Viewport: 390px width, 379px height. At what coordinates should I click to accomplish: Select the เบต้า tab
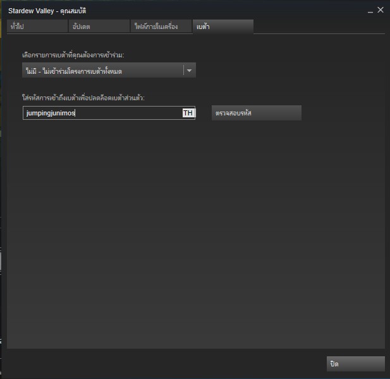pyautogui.click(x=223, y=26)
